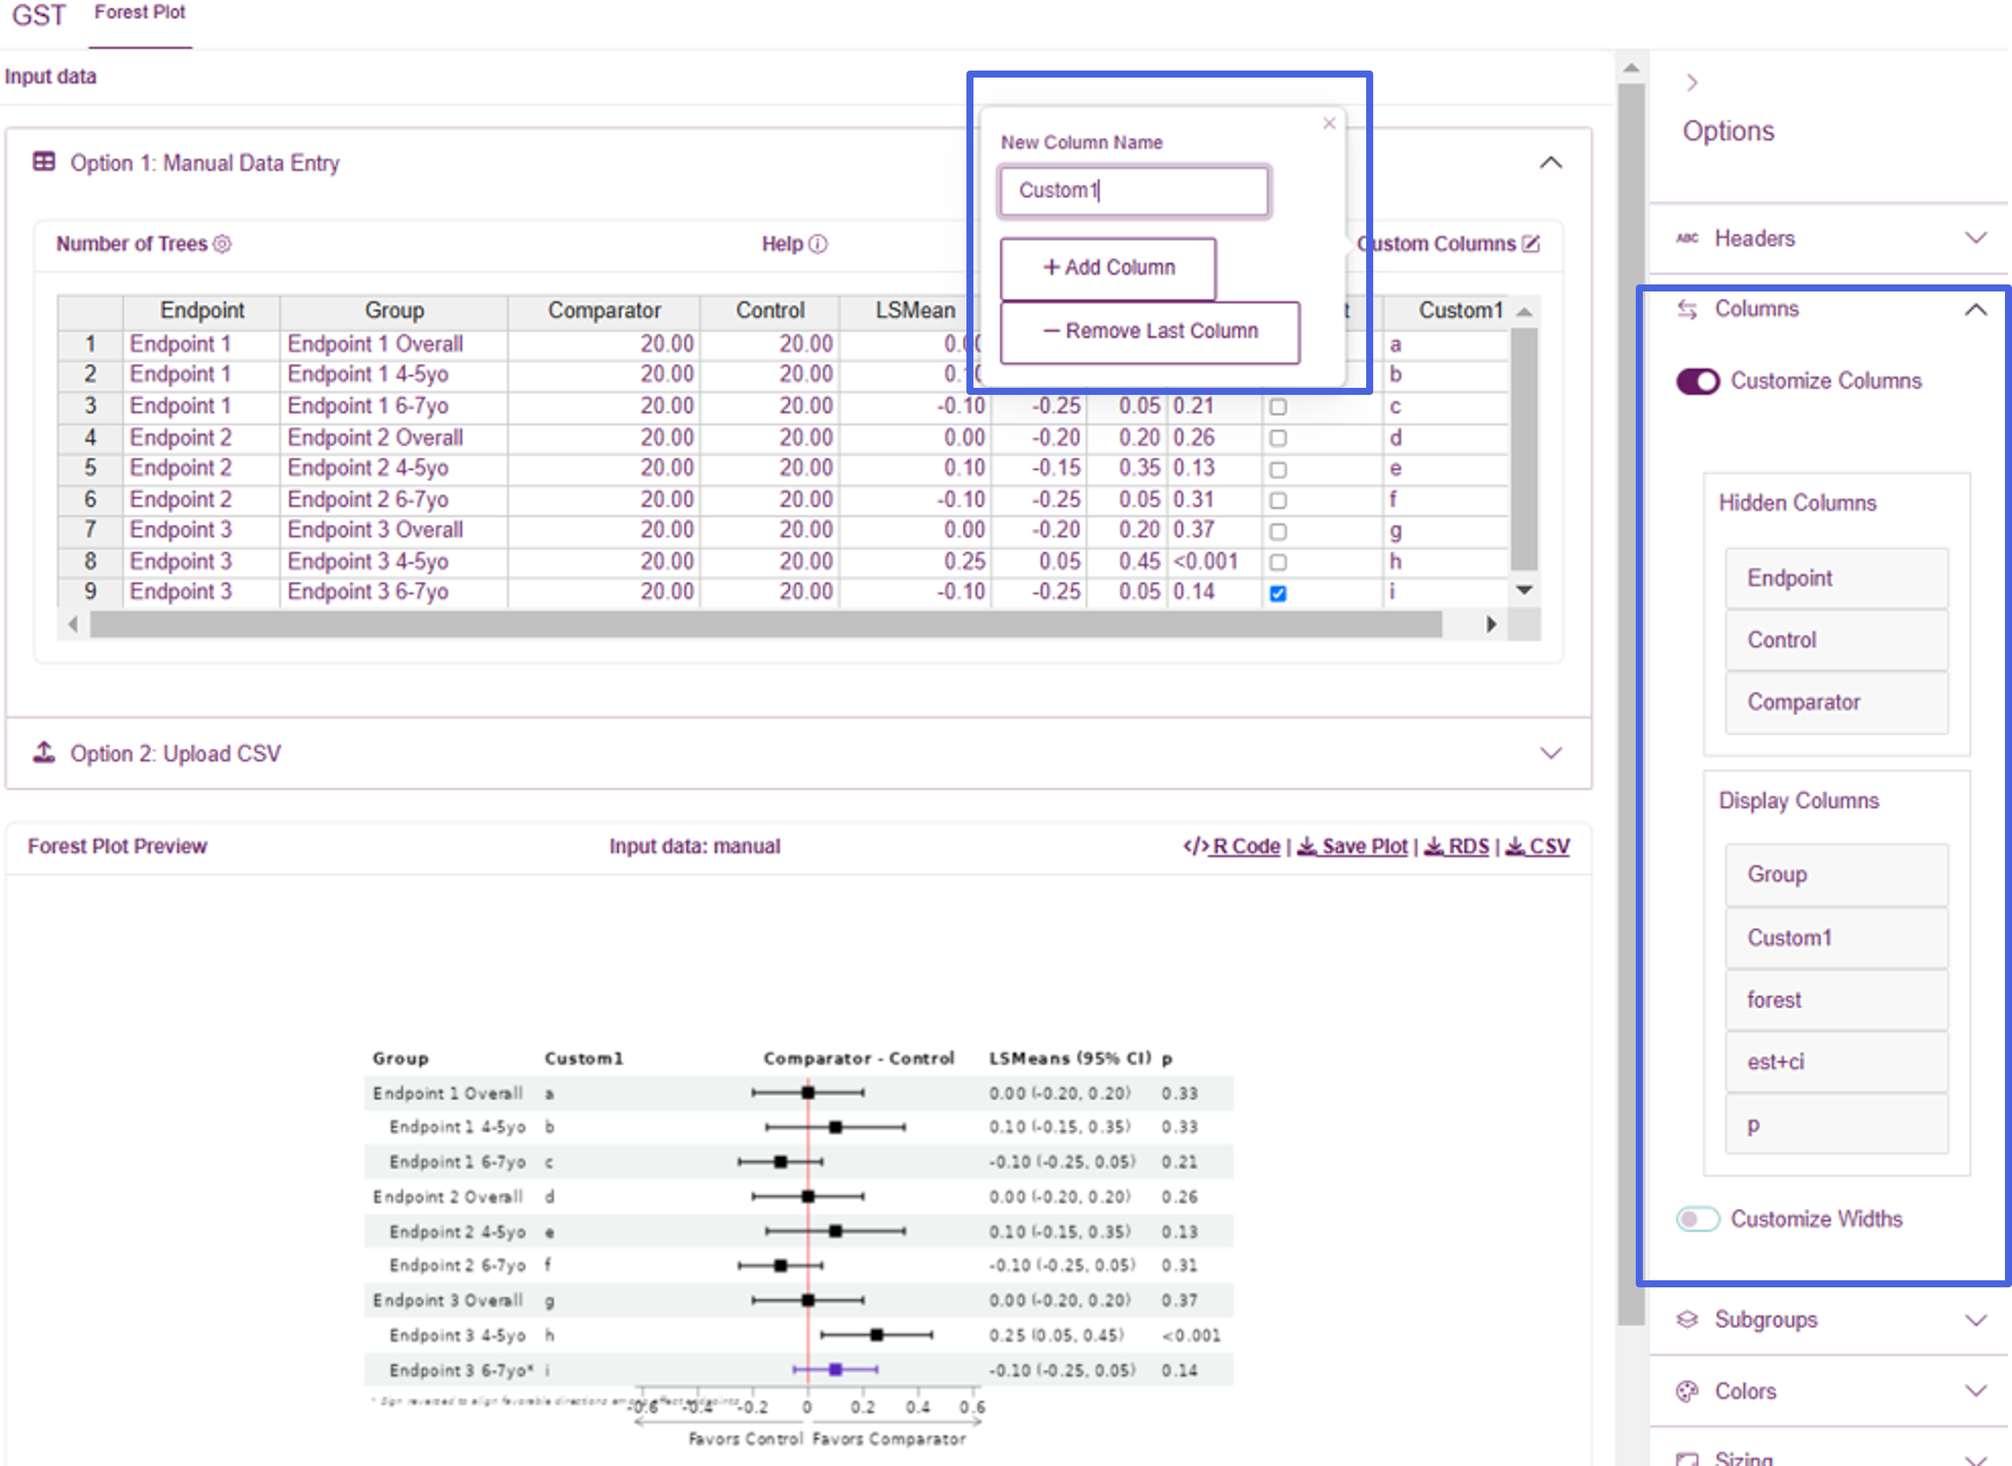Expand the Headers options section
This screenshot has height=1466, width=2012.
tap(1976, 238)
